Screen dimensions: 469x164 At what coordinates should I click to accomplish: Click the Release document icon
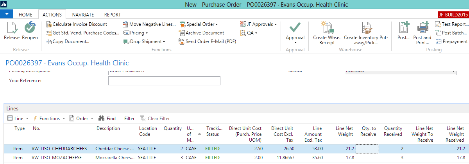(12, 28)
